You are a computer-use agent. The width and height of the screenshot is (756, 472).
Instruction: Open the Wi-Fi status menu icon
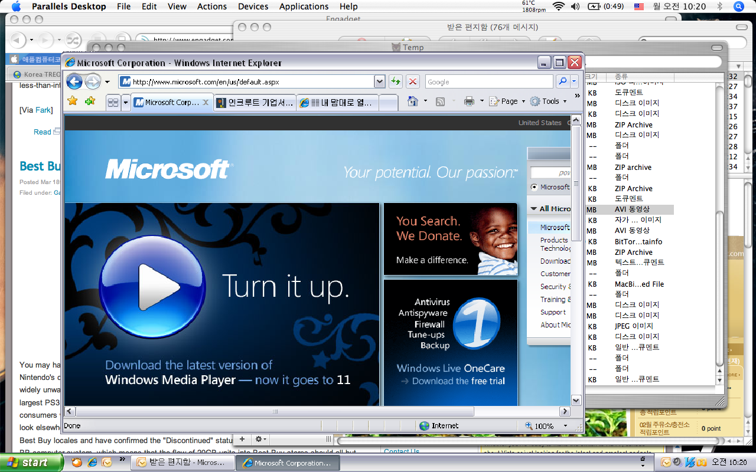(558, 6)
